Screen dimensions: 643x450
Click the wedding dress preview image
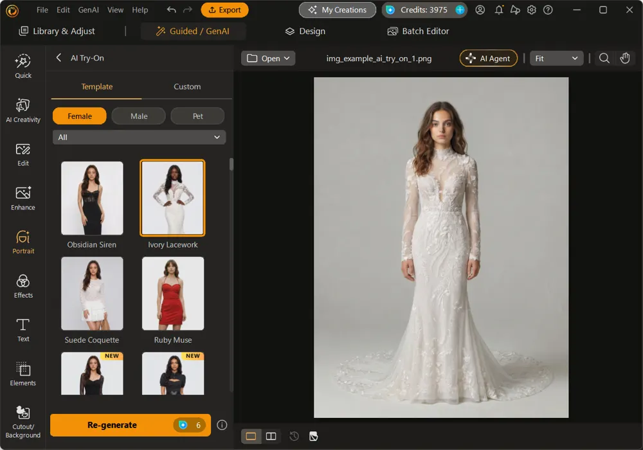tap(441, 248)
